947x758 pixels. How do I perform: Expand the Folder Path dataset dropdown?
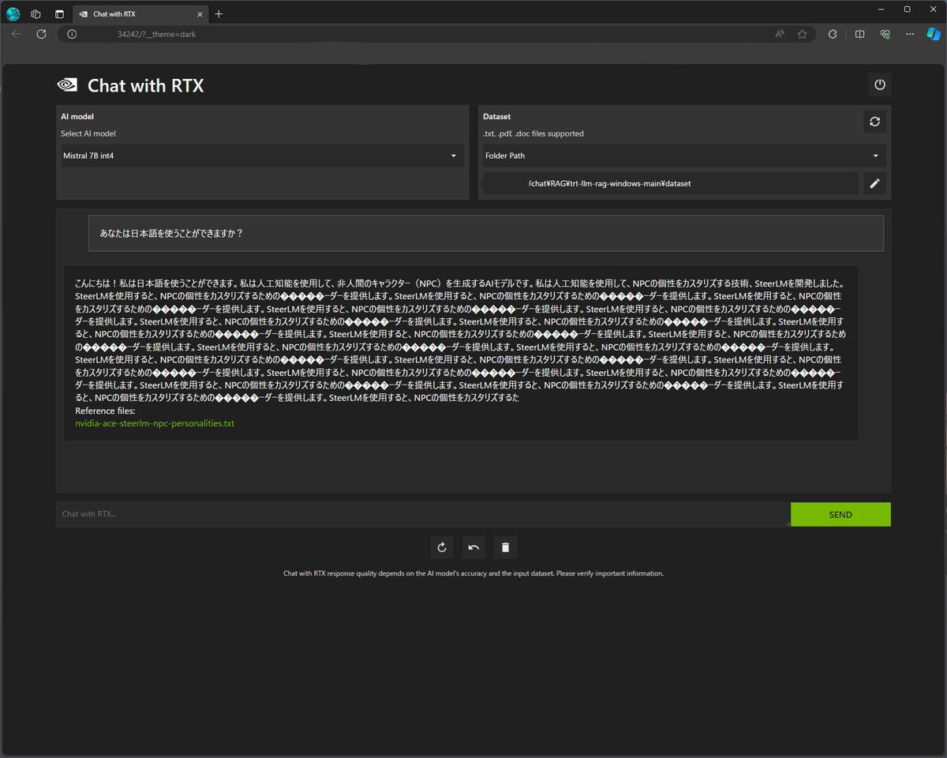pos(684,156)
